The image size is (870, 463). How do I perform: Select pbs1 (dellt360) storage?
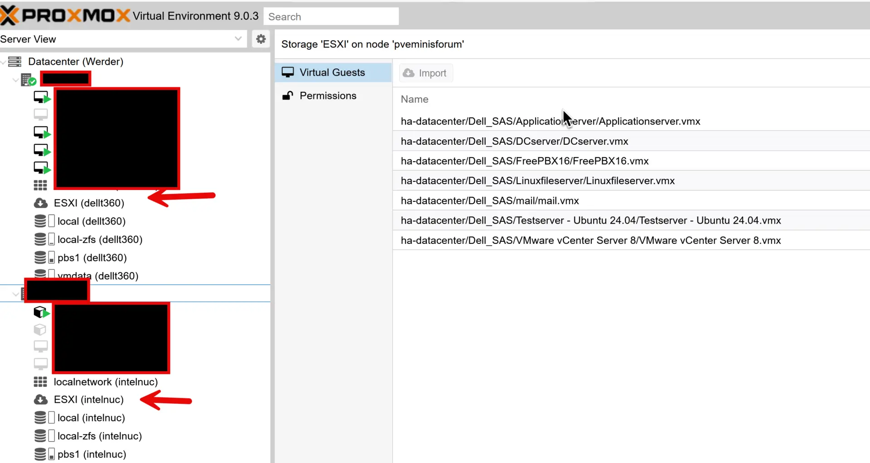[x=92, y=258]
